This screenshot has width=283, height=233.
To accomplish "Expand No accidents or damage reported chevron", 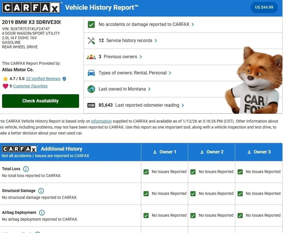I will coord(193,24).
